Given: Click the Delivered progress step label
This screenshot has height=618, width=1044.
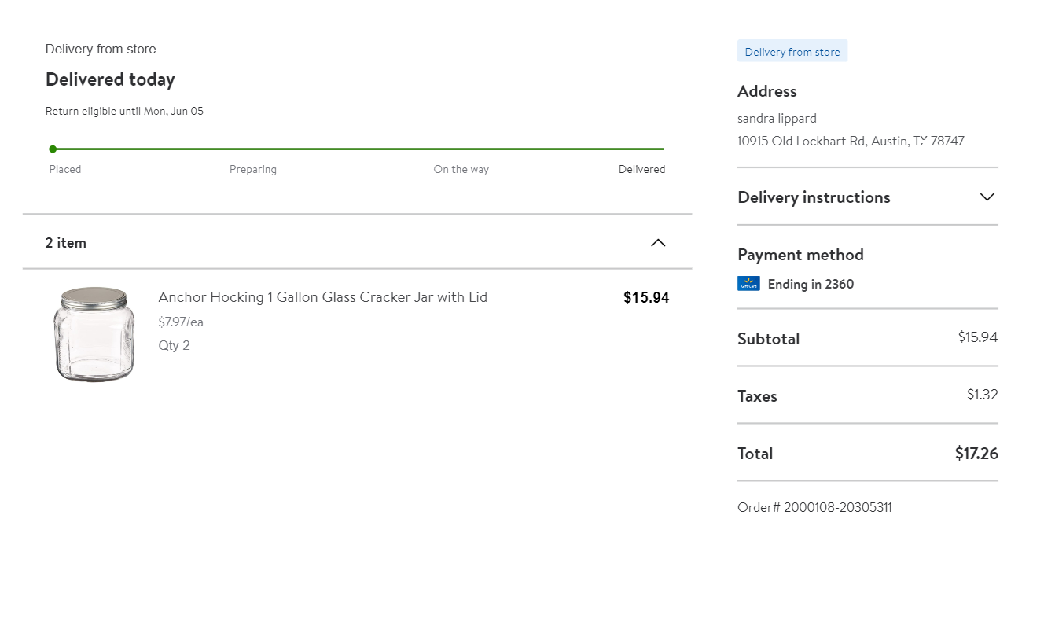Looking at the screenshot, I should pos(641,169).
